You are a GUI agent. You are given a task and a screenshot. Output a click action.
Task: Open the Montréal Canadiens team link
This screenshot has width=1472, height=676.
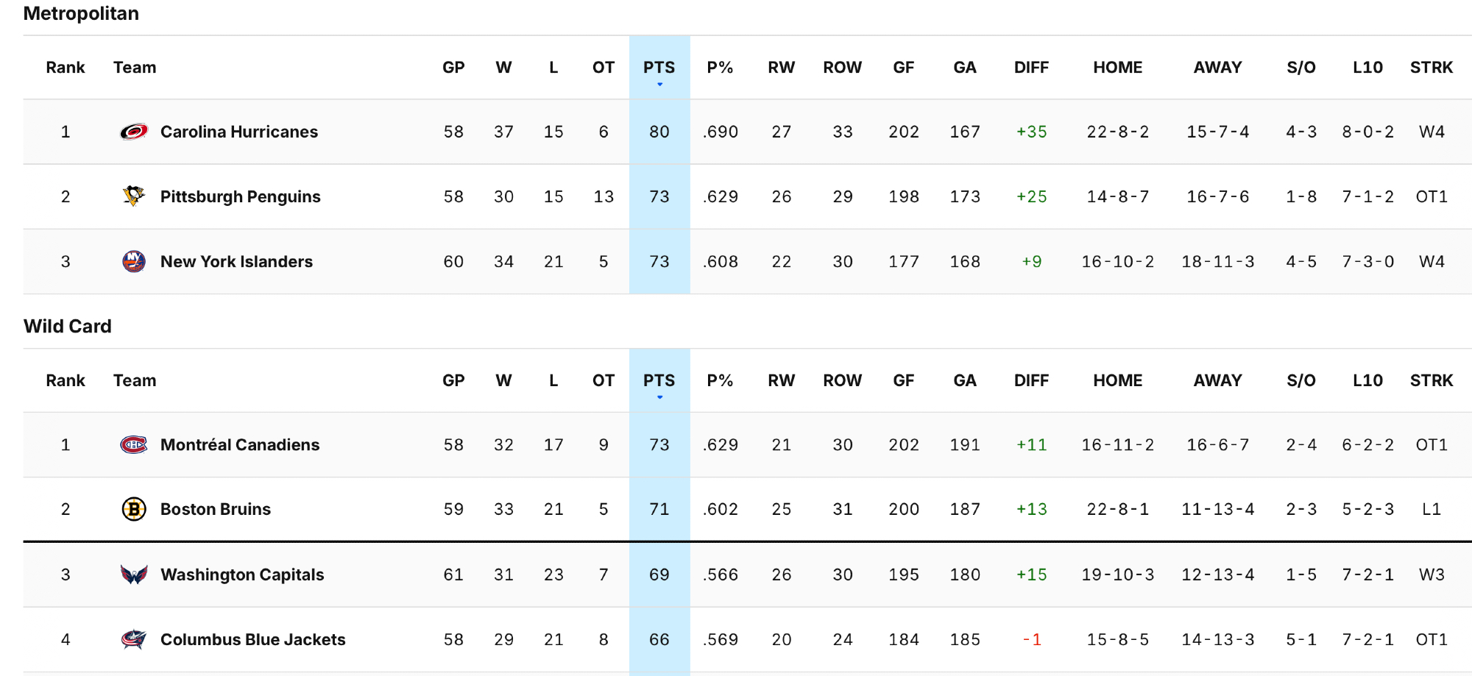(240, 445)
